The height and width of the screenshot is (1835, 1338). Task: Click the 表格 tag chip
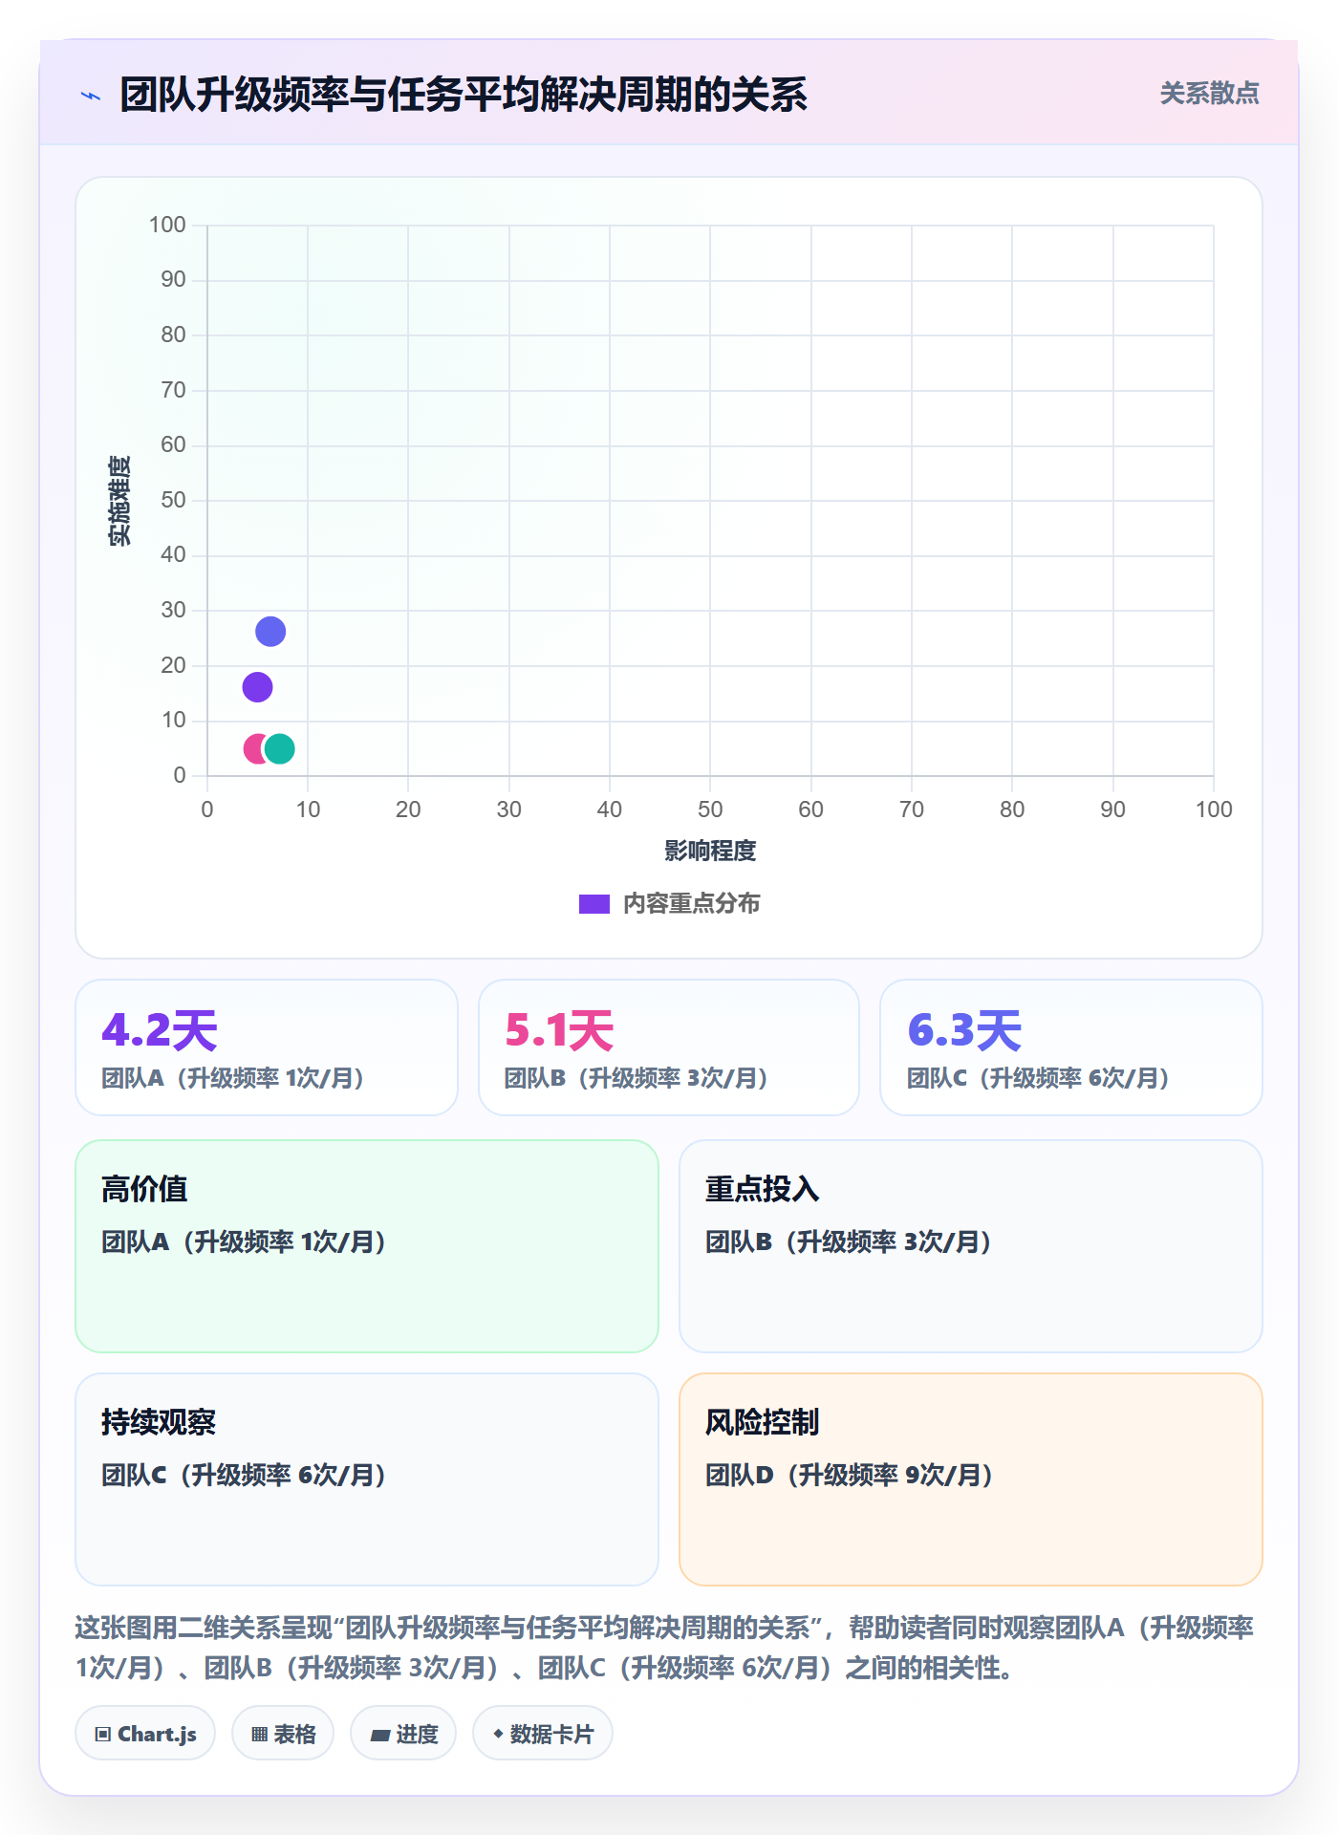tap(283, 1734)
